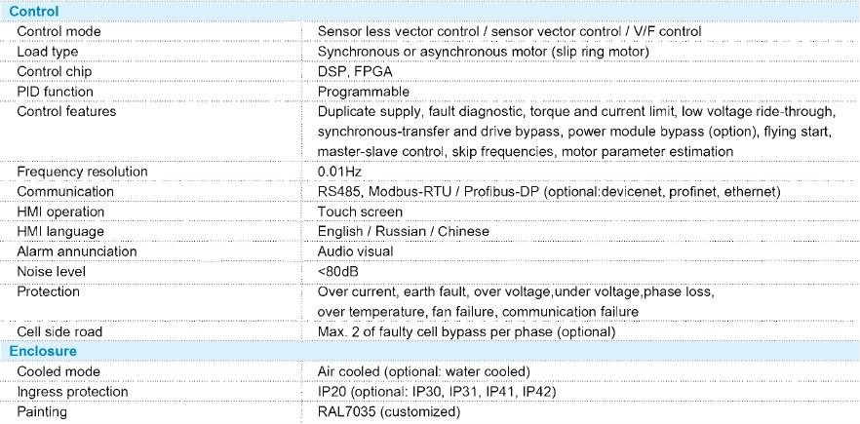860x424 pixels.
Task: Click the <80dB noise level value
Action: pyautogui.click(x=337, y=271)
